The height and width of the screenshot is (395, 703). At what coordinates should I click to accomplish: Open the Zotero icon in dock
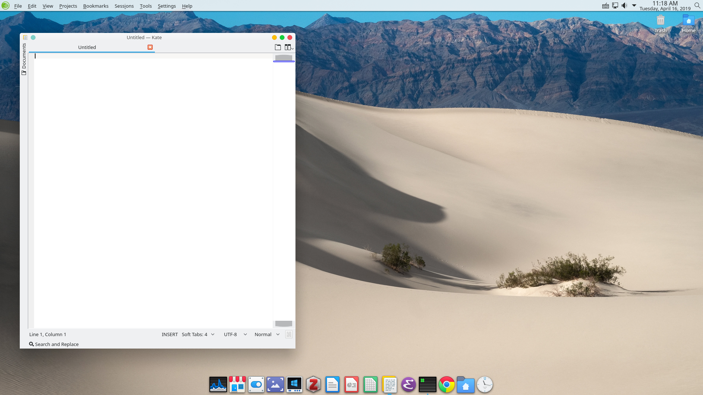(313, 385)
